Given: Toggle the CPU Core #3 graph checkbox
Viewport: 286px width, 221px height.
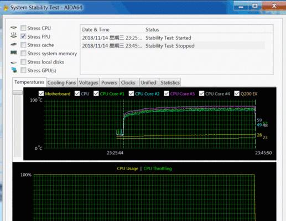Looking at the screenshot, I should 167,93.
